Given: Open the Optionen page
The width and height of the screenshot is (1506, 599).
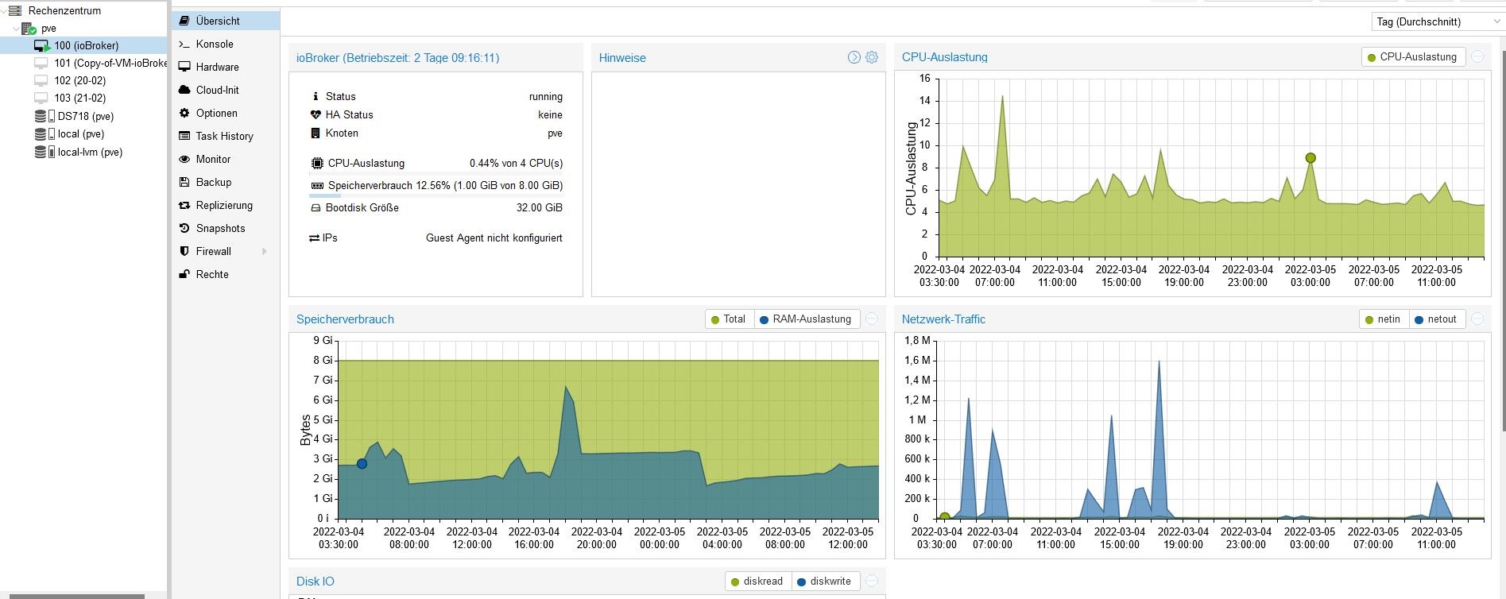Looking at the screenshot, I should click(x=226, y=113).
